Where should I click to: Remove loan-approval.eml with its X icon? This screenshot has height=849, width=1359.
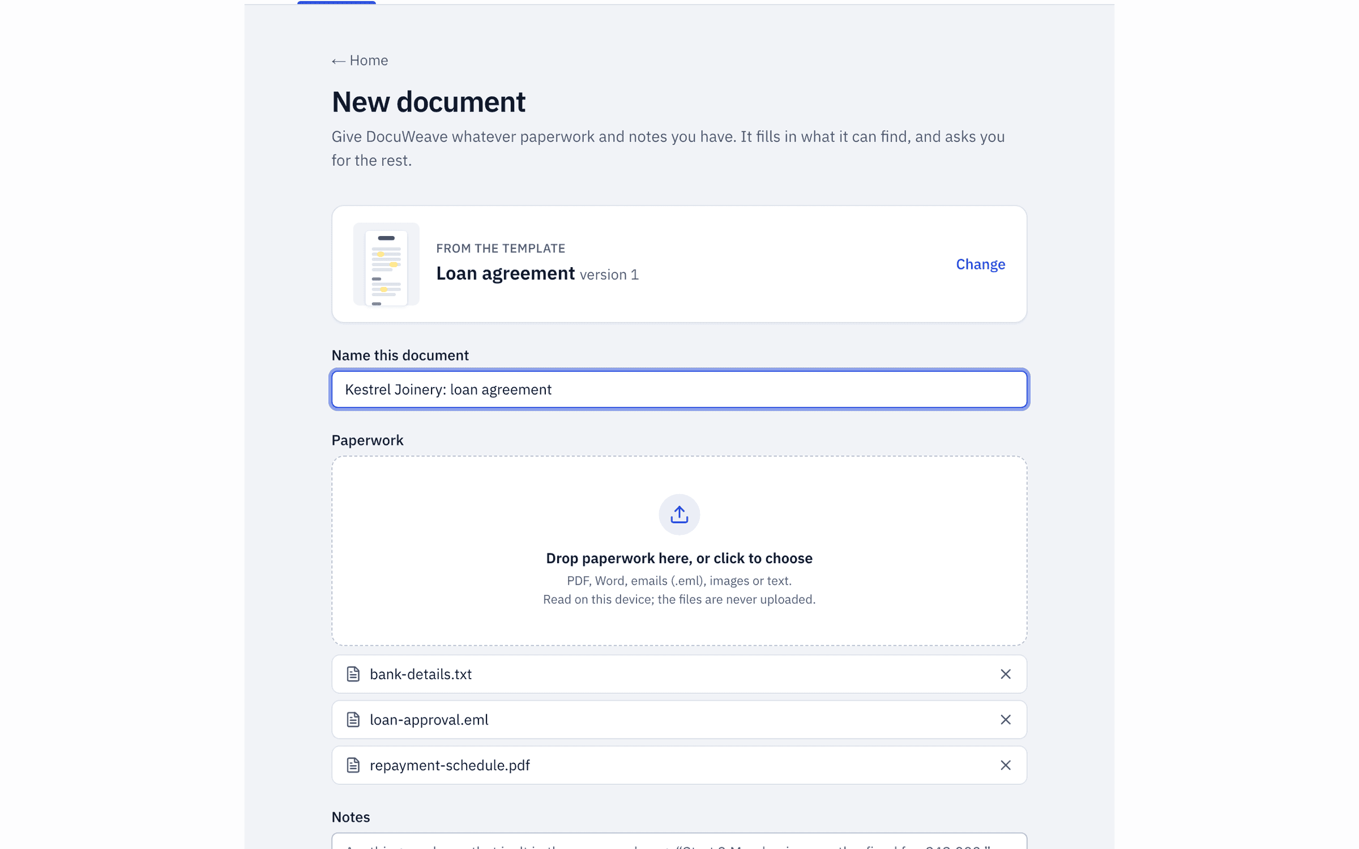pos(1005,719)
